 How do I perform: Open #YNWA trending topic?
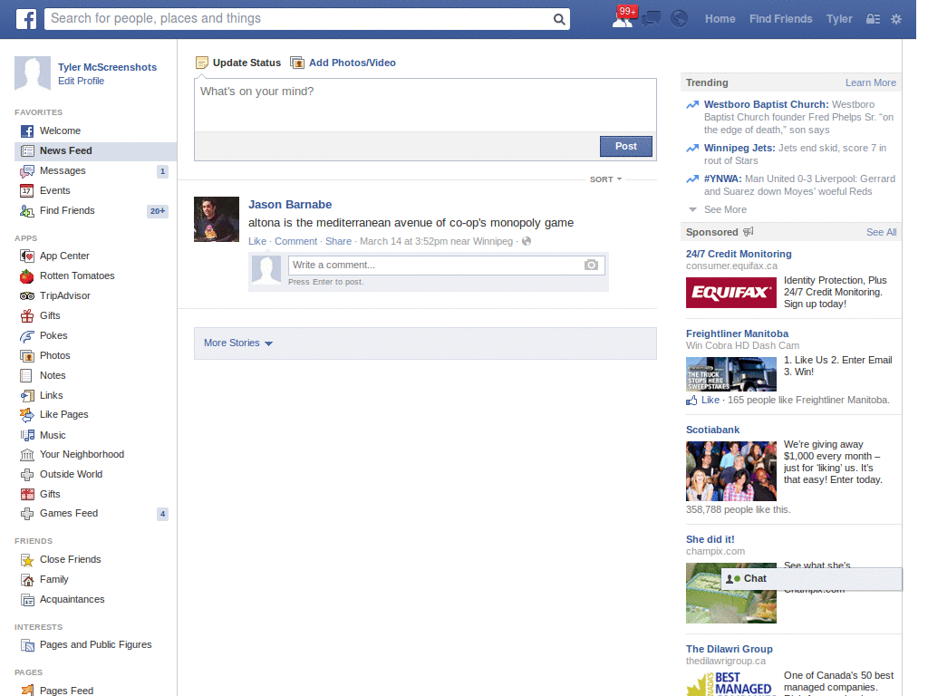[x=722, y=179]
